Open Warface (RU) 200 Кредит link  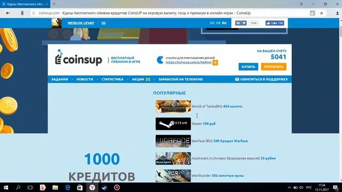click(220, 141)
